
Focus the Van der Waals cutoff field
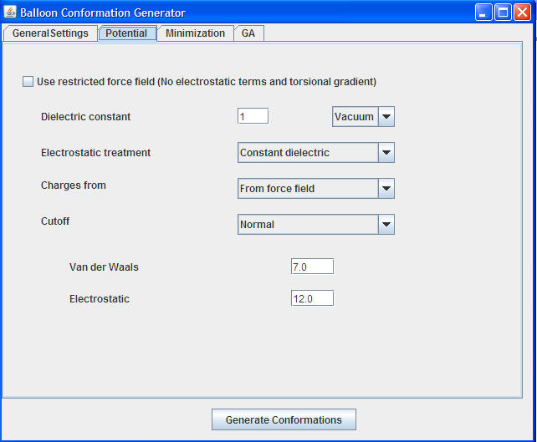coord(312,267)
